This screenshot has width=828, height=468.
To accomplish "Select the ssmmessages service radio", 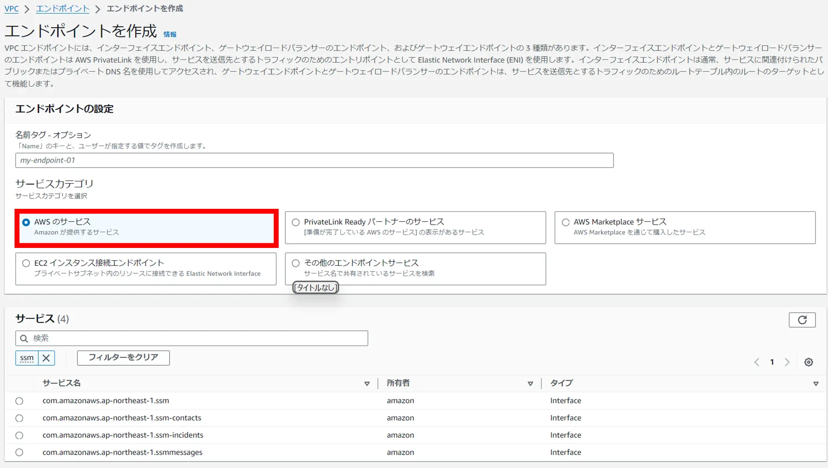I will (x=19, y=452).
